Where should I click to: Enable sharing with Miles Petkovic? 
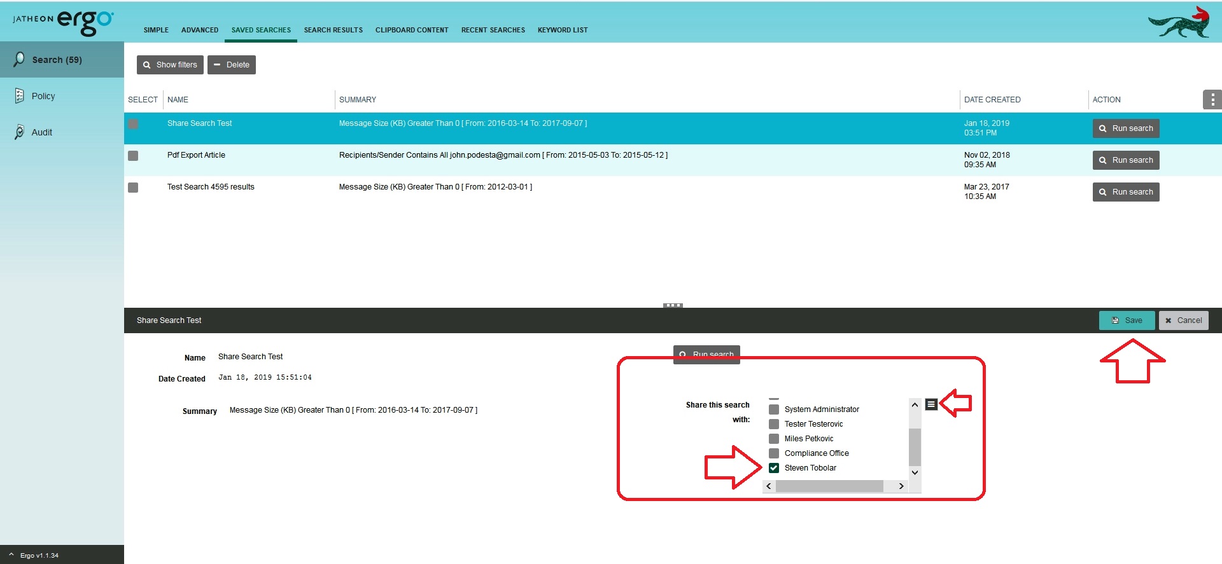tap(774, 439)
